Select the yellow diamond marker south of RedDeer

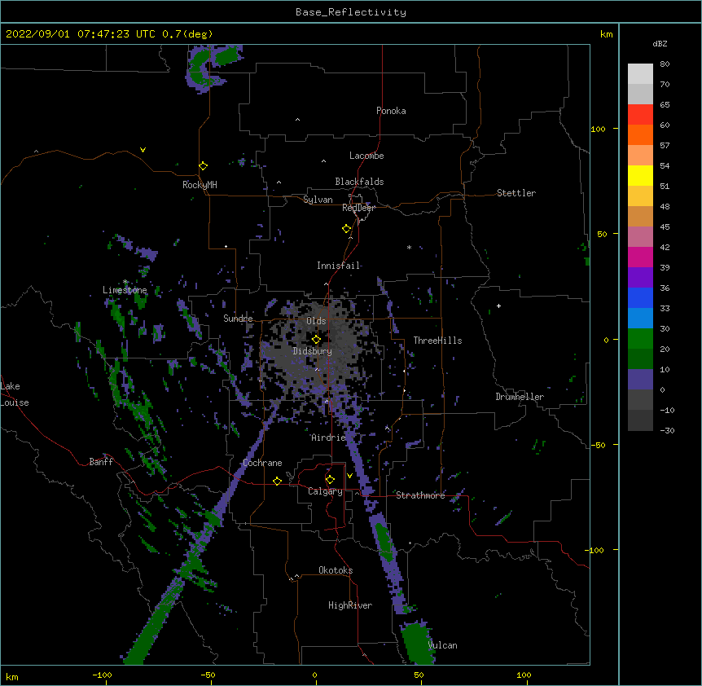click(x=347, y=229)
